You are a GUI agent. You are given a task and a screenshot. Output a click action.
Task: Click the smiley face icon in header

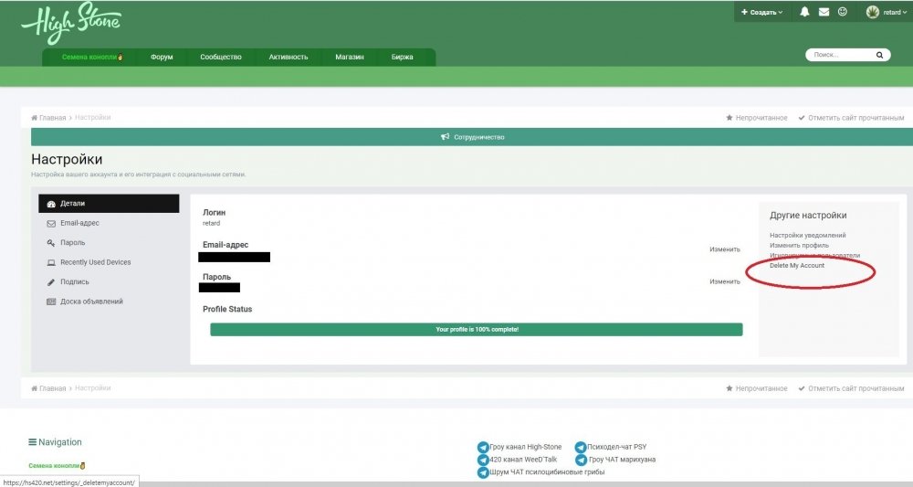tap(842, 12)
